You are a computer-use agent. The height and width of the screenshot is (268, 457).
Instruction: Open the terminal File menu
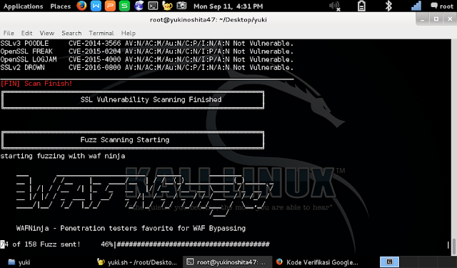pos(9,33)
